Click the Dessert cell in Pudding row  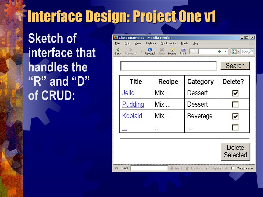tap(201, 104)
